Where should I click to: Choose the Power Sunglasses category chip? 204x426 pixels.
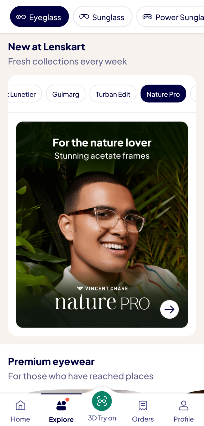(170, 17)
